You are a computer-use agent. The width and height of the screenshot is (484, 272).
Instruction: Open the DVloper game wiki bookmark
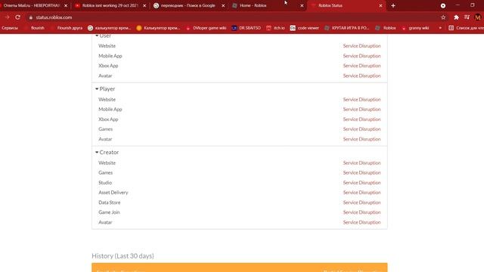(206, 28)
